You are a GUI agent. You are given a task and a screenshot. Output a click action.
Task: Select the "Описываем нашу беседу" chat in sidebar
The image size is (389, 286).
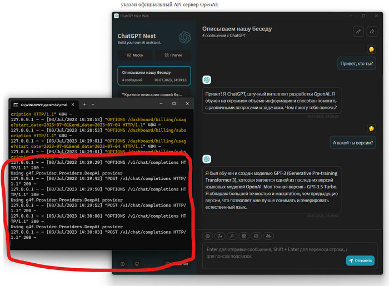tap(154, 76)
